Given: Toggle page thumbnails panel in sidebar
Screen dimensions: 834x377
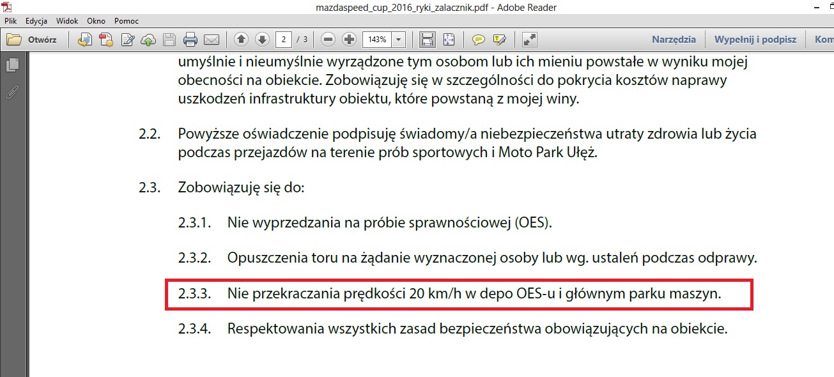Looking at the screenshot, I should pos(12,65).
